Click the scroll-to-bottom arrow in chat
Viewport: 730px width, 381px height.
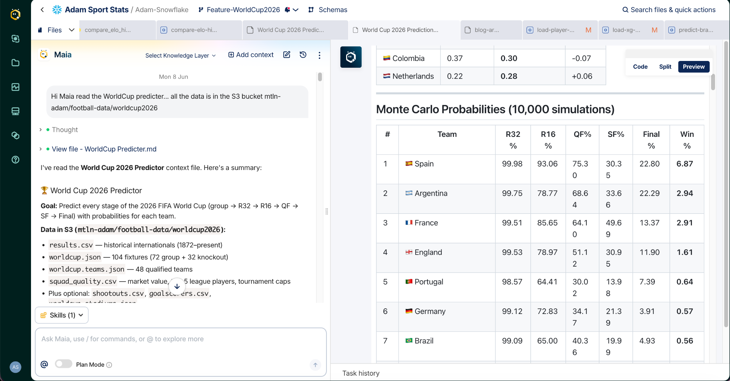coord(177,286)
